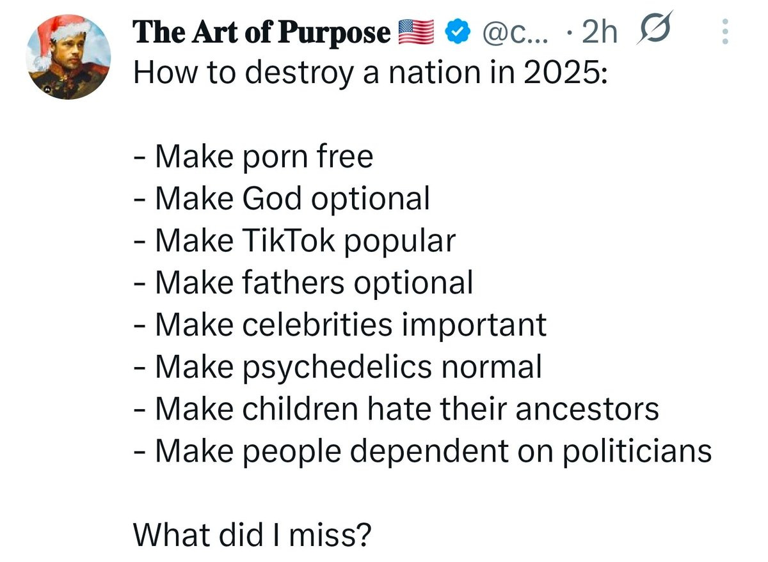This screenshot has height=562, width=768.
Task: Open the author's profile picture
Action: point(67,58)
